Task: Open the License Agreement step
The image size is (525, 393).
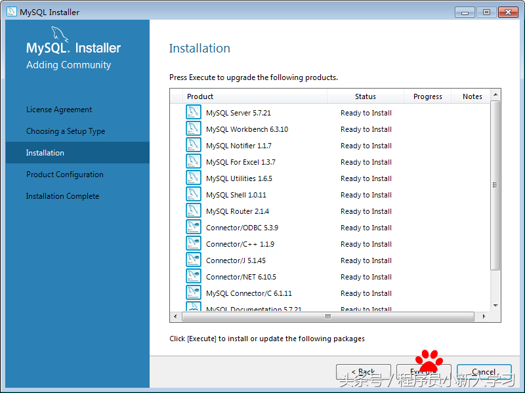Action: [x=59, y=109]
